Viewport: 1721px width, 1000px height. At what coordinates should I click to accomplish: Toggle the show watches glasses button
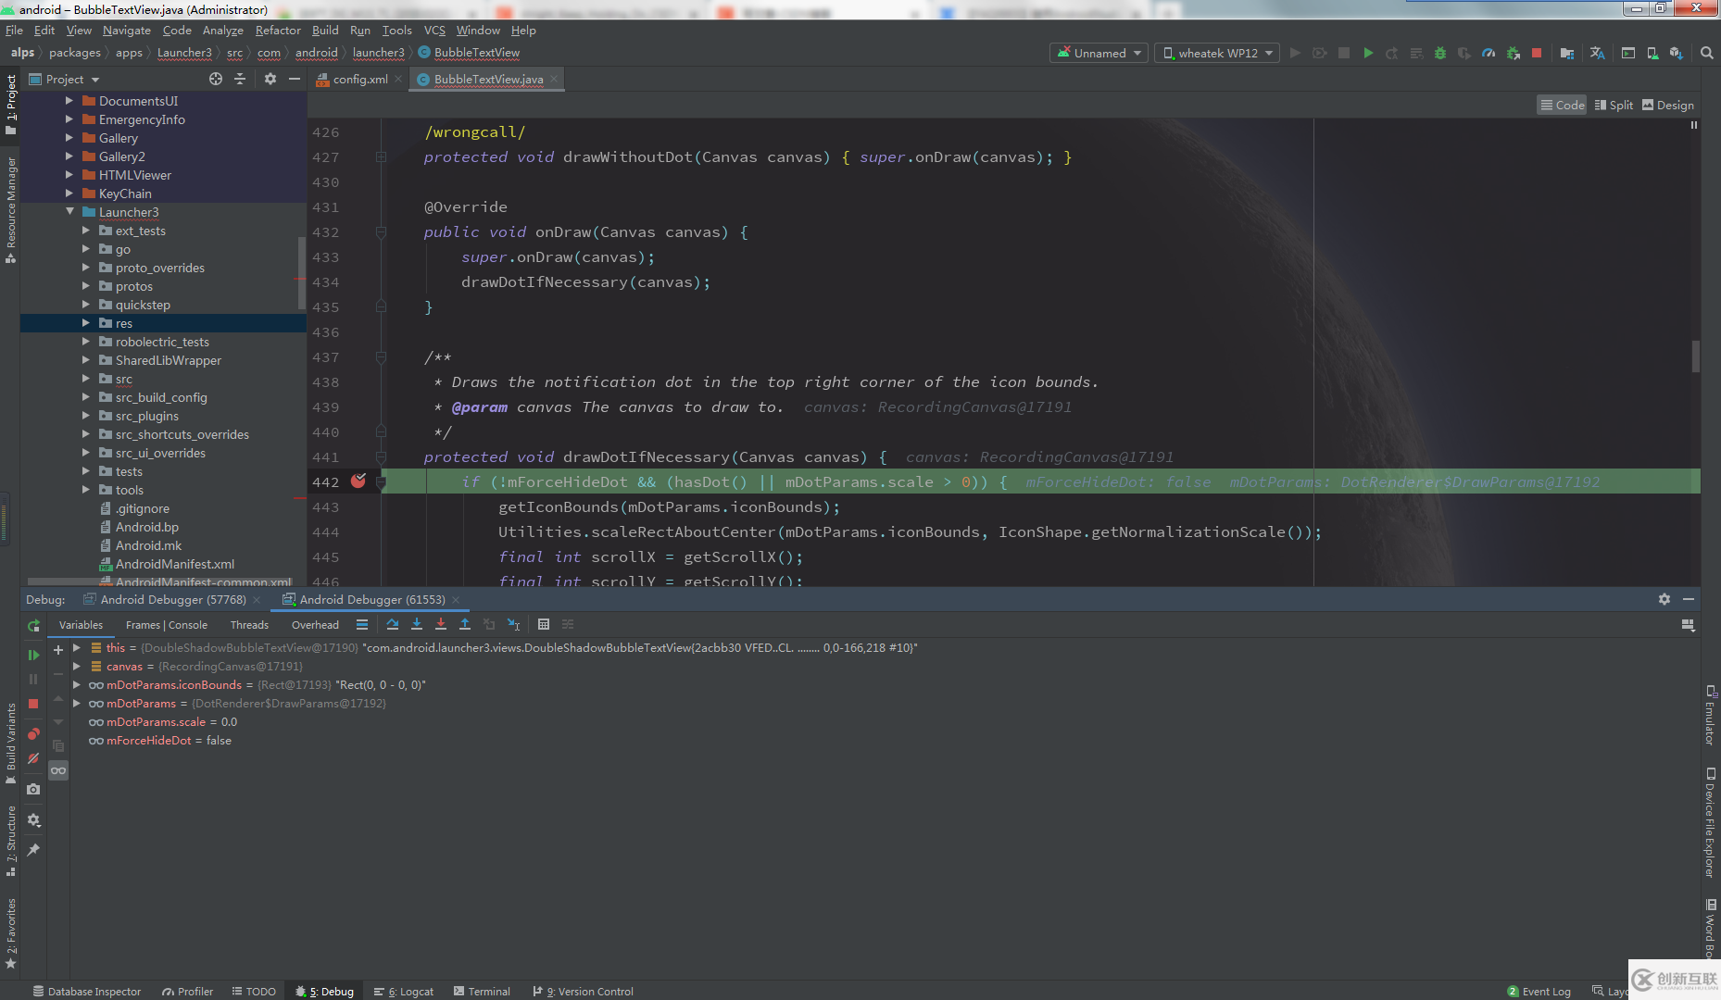[58, 771]
